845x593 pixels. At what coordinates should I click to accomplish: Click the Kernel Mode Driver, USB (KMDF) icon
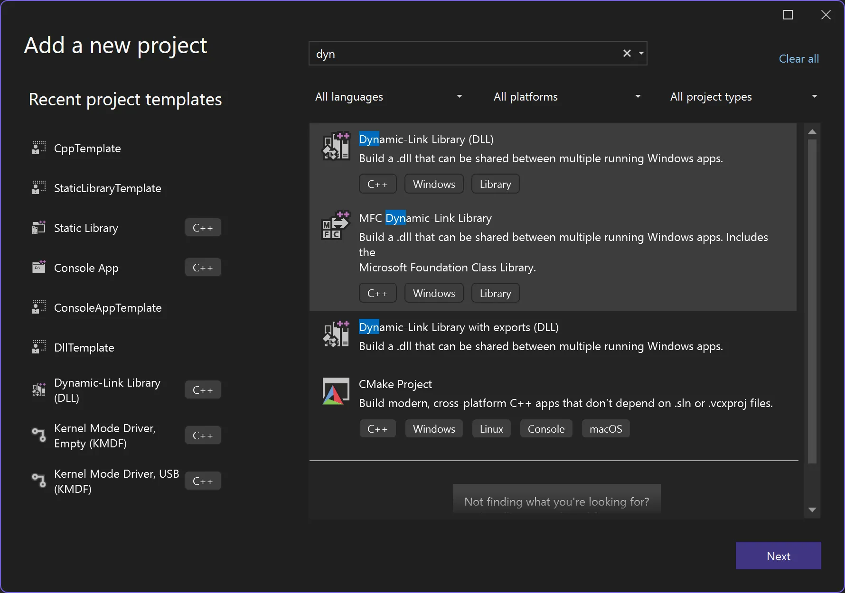tap(39, 481)
